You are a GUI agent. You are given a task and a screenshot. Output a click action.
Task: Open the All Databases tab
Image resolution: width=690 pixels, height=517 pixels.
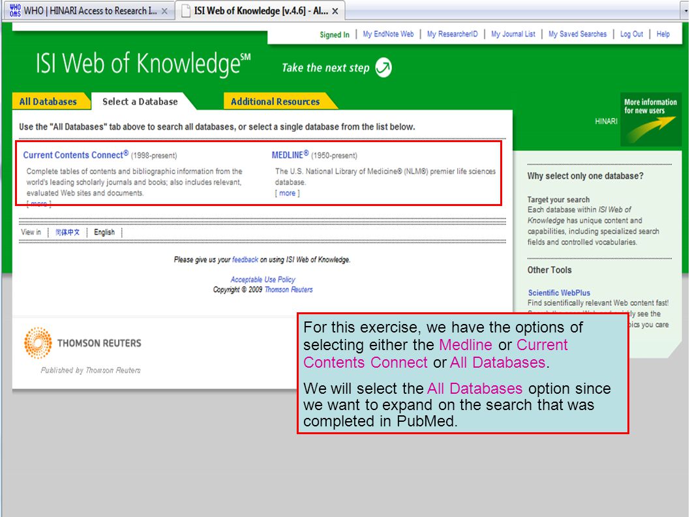pos(48,102)
